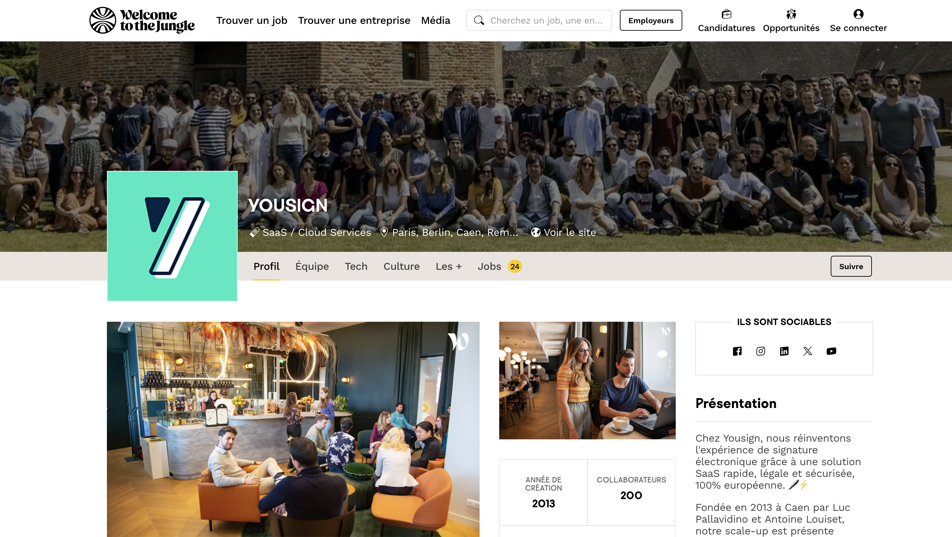Click the Welcome to the Jungle logo
Viewport: 952px width, 537px height.
pos(142,20)
